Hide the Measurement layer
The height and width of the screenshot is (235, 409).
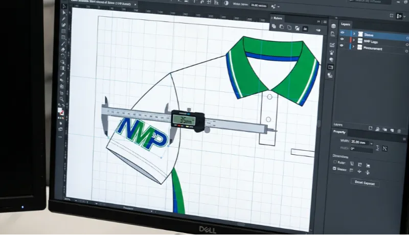[342, 45]
